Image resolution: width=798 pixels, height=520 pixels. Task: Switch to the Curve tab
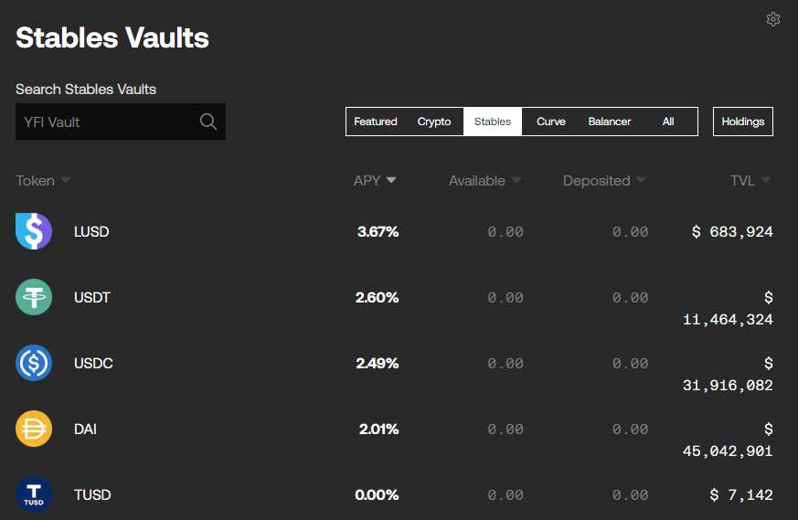tap(551, 122)
